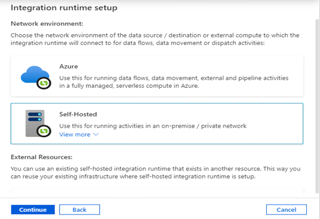Click the Self-Hosted server icon
The image size is (320, 219).
pos(38,124)
